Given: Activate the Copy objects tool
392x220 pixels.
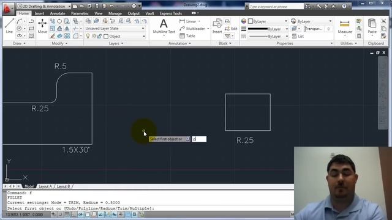Looking at the screenshot, I should point(52,21).
